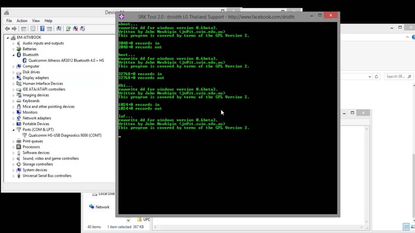Image resolution: width=415 pixels, height=233 pixels.
Task: Open the View menu in Device Manager
Action: tap(36, 21)
